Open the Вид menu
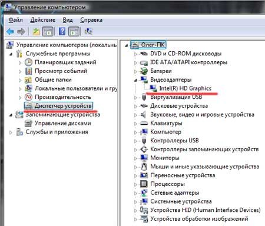This screenshot has width=265, height=226. [x=68, y=20]
